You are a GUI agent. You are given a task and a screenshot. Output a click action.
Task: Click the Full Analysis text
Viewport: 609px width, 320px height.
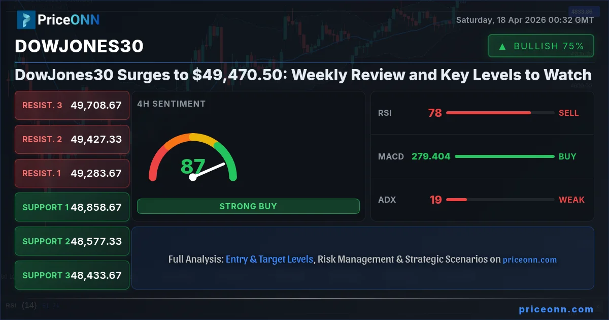196,259
